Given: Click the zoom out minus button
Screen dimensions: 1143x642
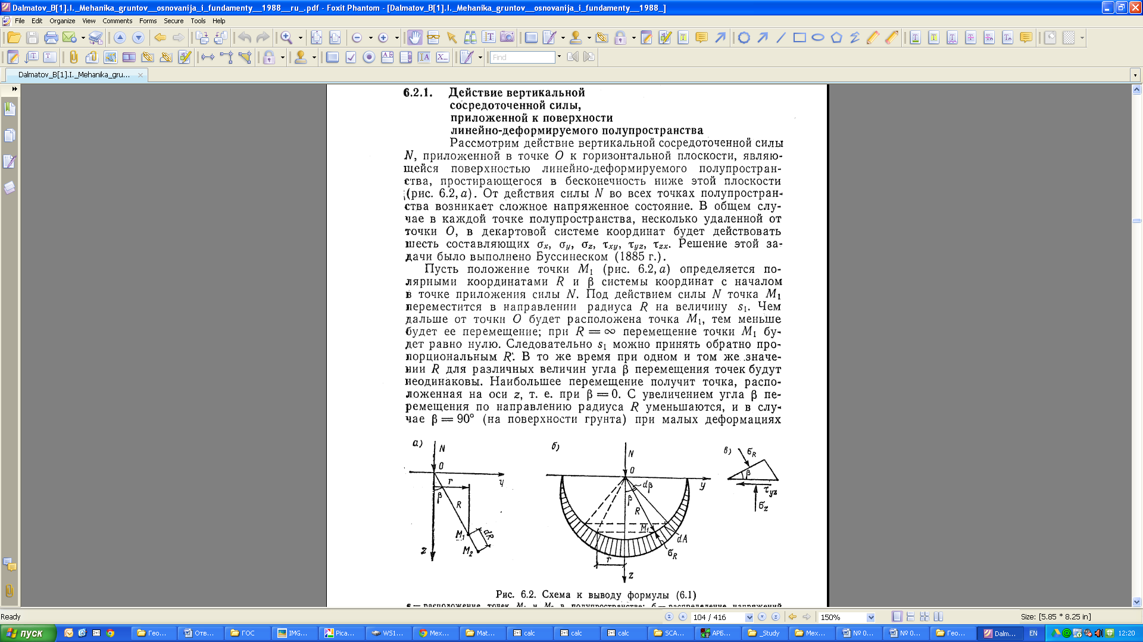Looking at the screenshot, I should tap(357, 38).
